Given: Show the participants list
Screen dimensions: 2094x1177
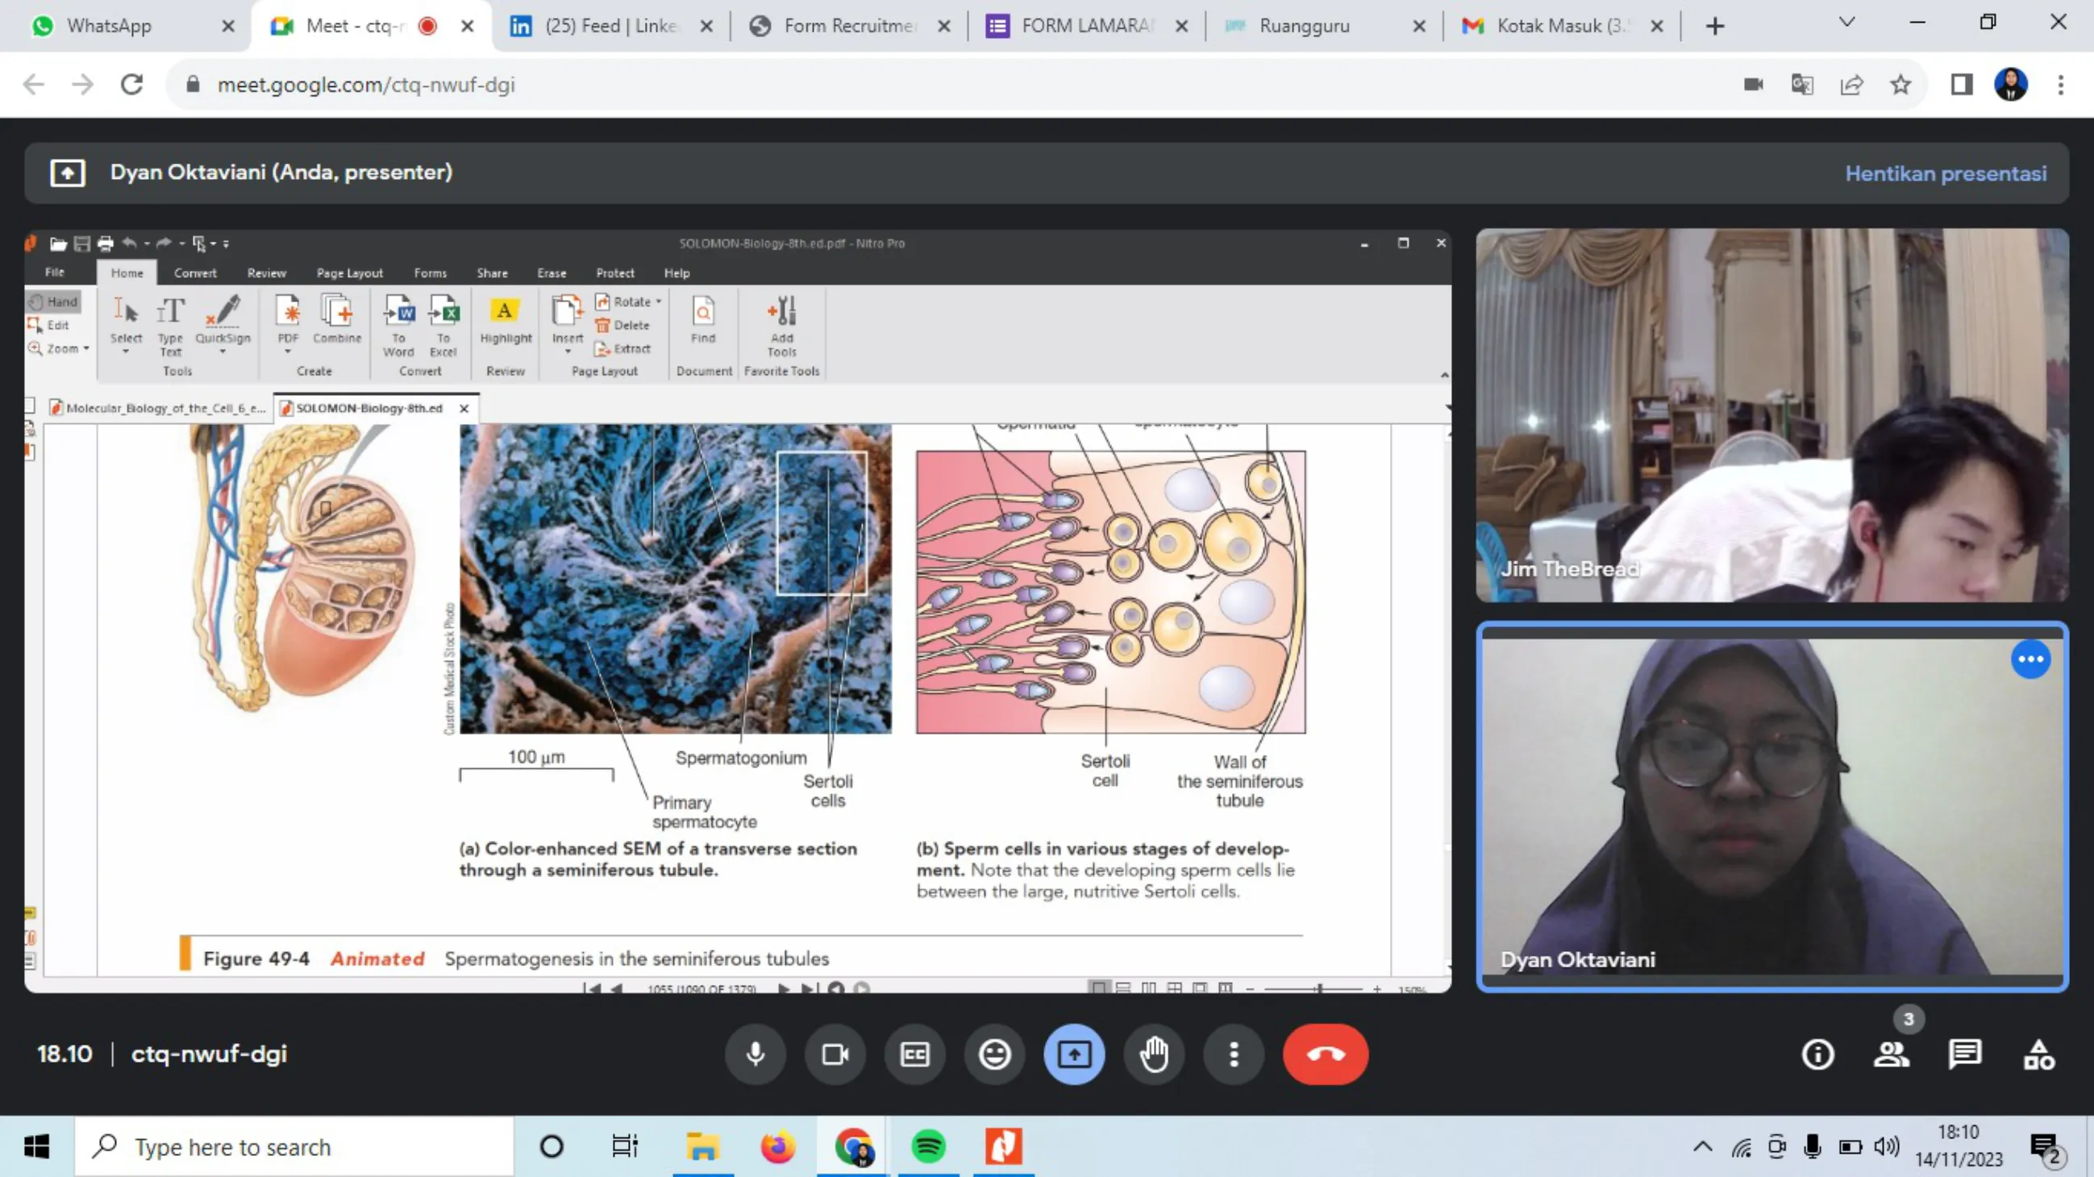Looking at the screenshot, I should (x=1891, y=1054).
